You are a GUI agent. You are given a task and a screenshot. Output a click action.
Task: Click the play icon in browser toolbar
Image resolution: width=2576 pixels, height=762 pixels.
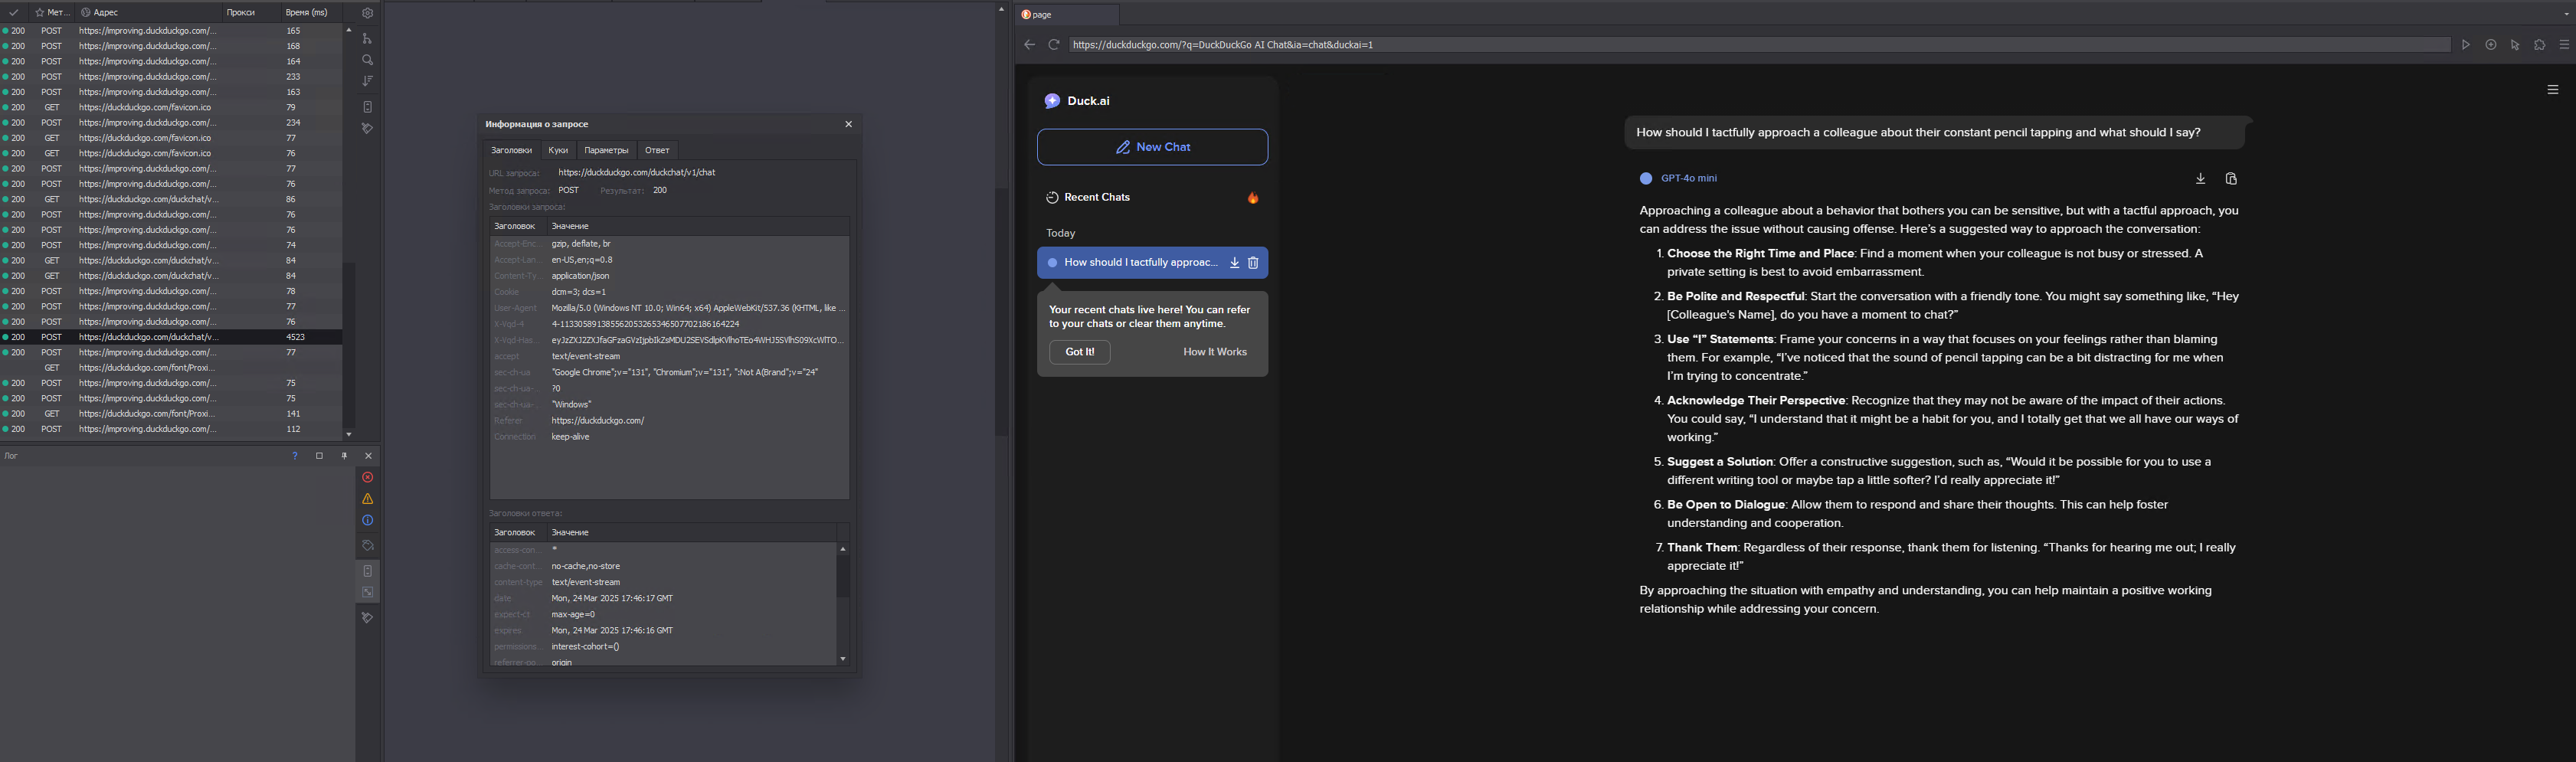click(2466, 45)
